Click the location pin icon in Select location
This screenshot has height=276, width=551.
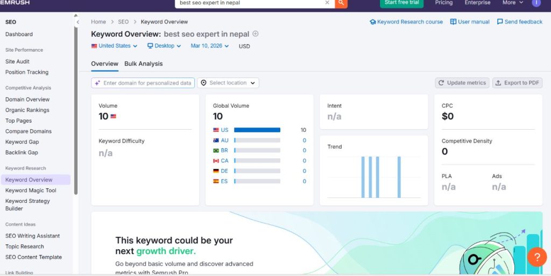coord(203,83)
